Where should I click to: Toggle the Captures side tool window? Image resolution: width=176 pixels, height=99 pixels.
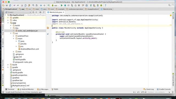(3, 43)
